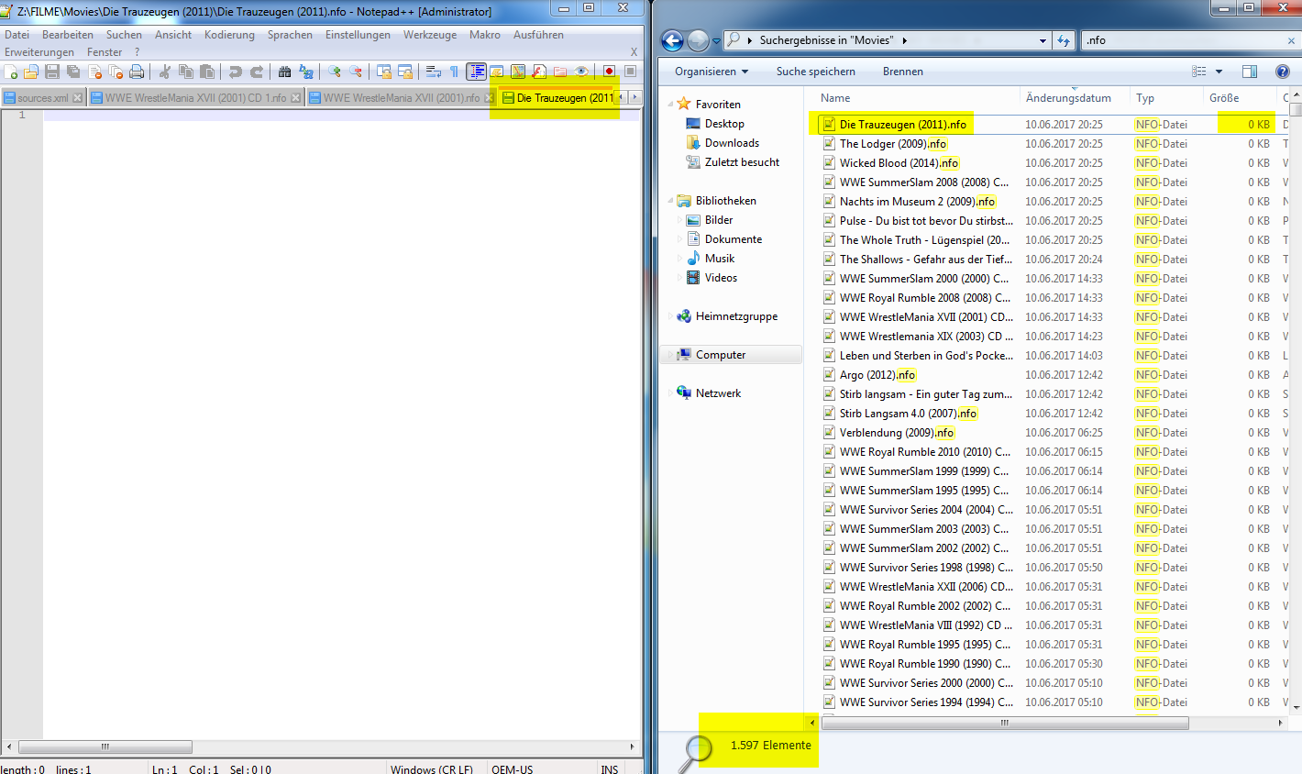This screenshot has width=1302, height=774.
Task: Sort by the Typ column header
Action: pos(1166,98)
